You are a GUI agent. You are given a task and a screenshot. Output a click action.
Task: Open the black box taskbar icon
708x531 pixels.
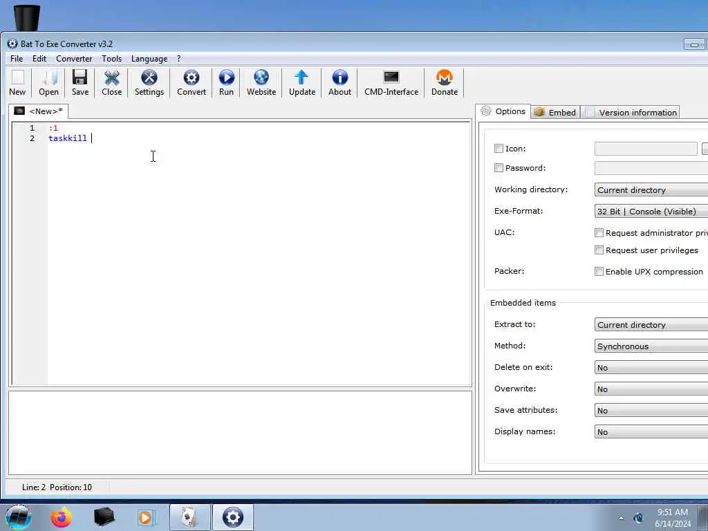click(x=104, y=517)
